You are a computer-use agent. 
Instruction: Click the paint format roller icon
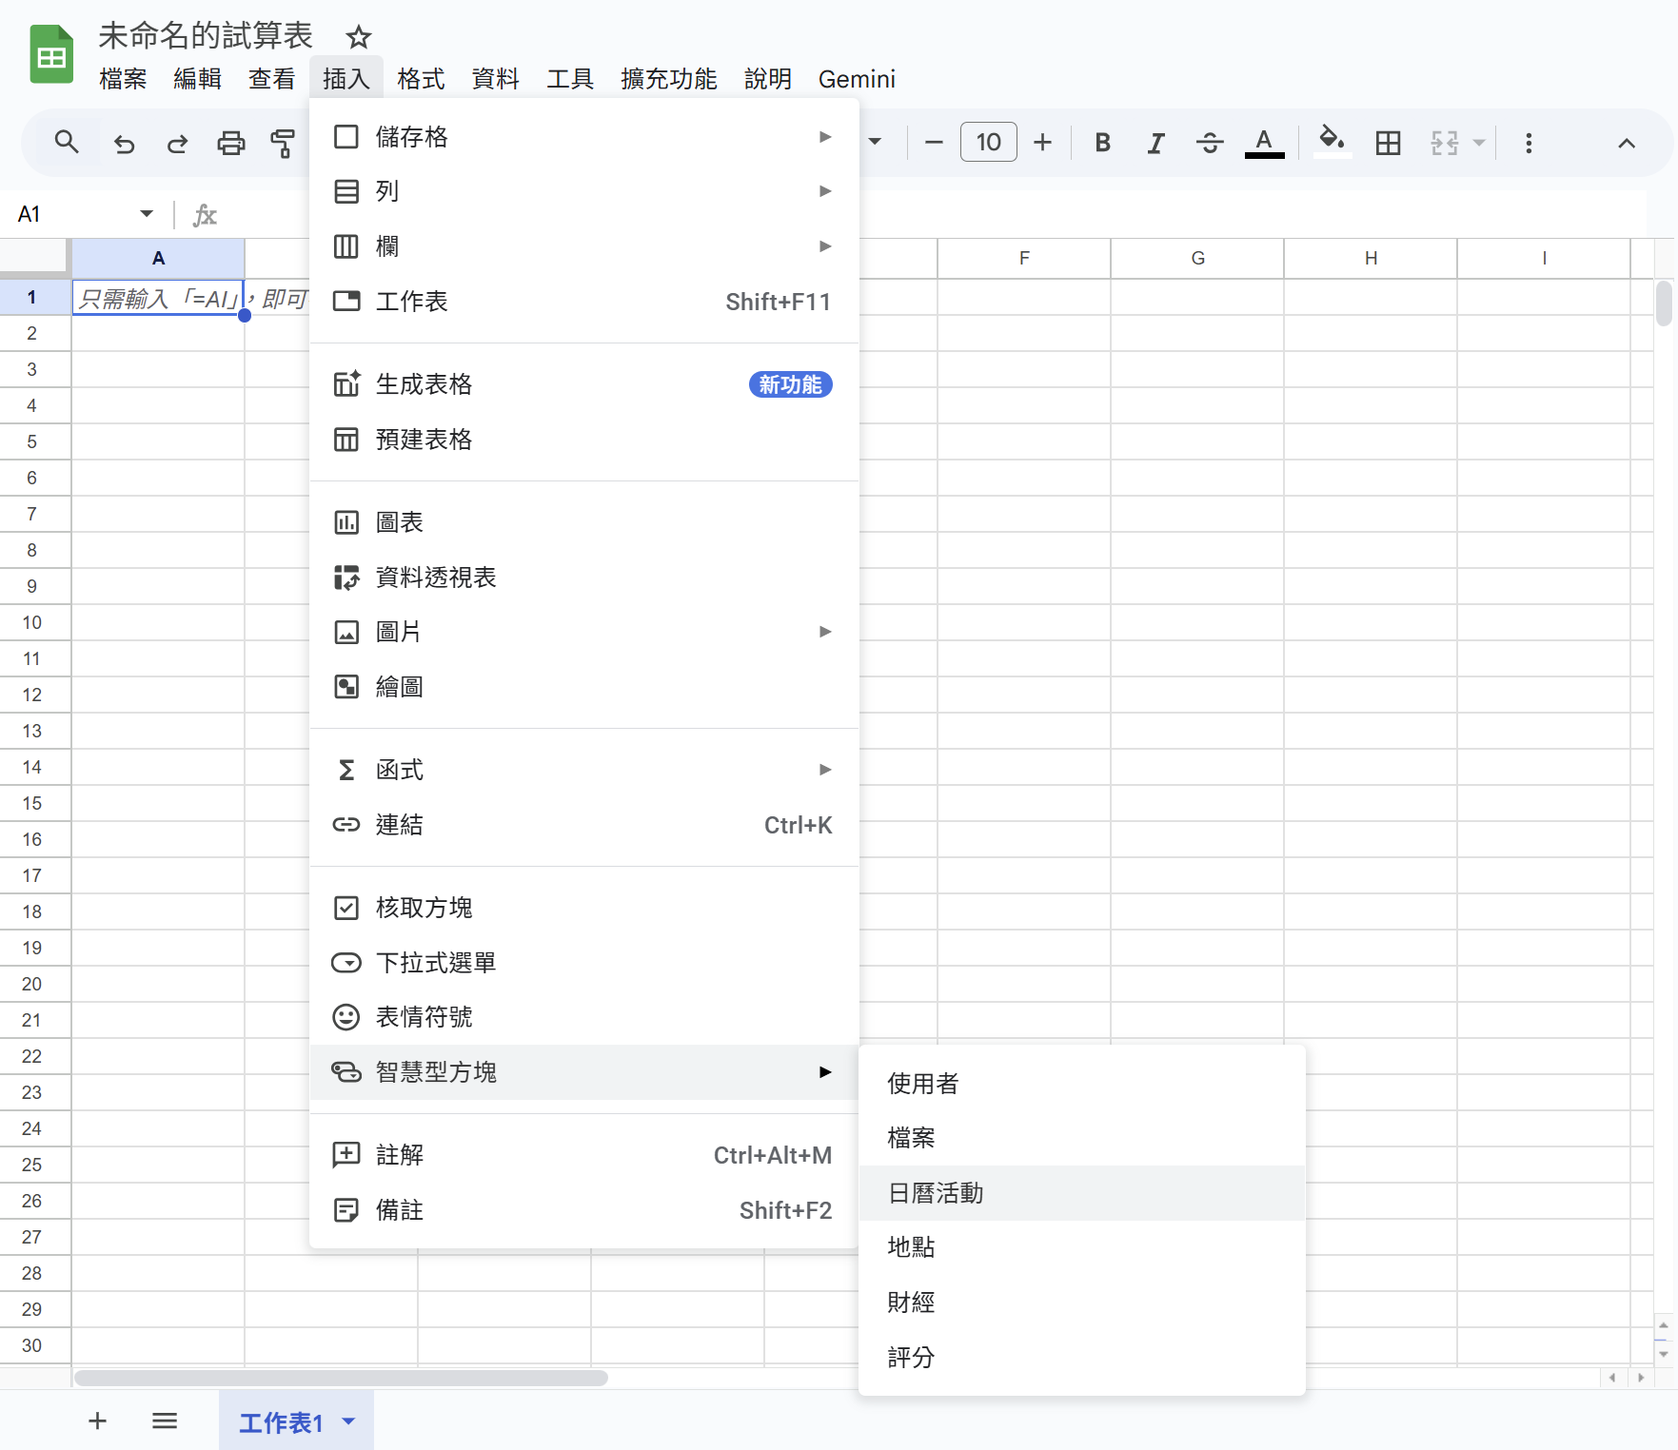[283, 143]
